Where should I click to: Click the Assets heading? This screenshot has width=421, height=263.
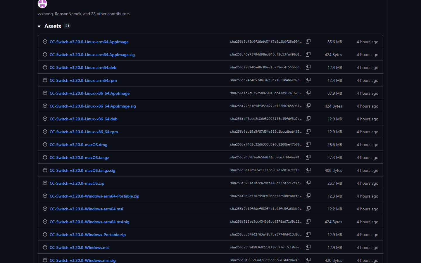(53, 26)
